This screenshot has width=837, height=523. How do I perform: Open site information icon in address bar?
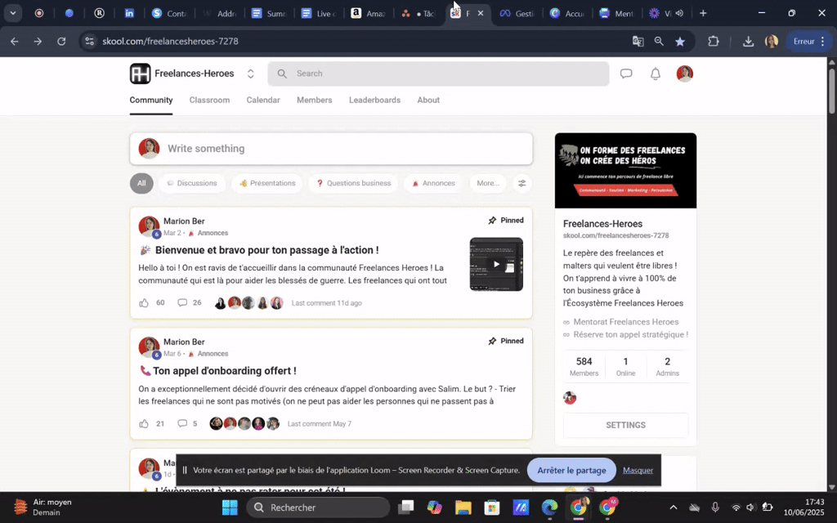pos(90,41)
